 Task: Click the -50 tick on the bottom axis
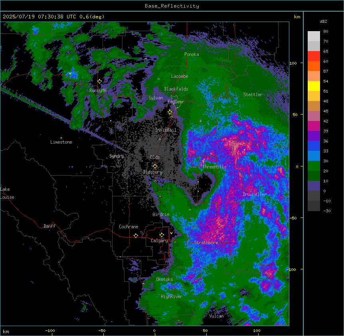click(102, 330)
